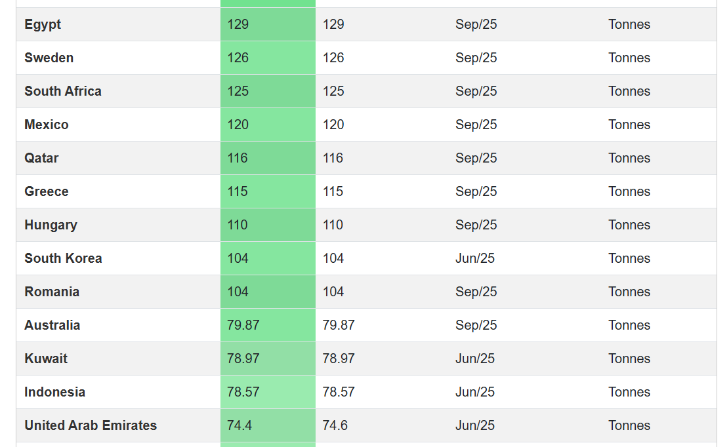Open the Hungary link
The image size is (727, 447).
(x=51, y=225)
